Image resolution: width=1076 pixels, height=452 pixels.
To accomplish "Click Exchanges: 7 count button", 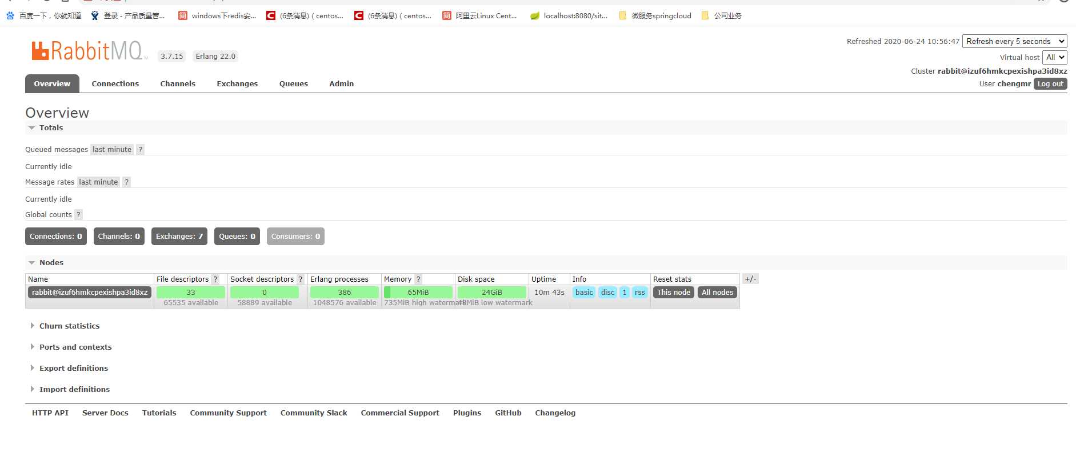I will 179,237.
